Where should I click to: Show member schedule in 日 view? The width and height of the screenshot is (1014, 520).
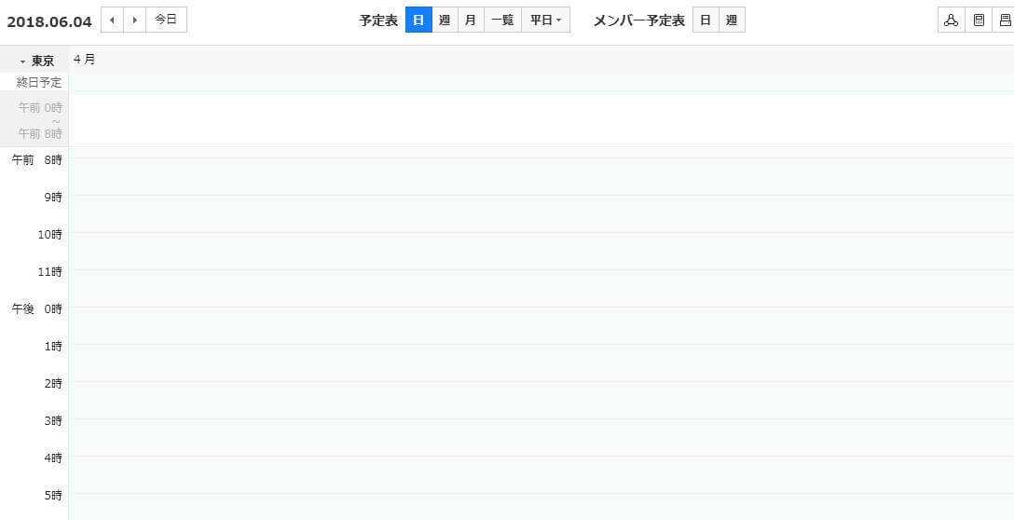(706, 20)
